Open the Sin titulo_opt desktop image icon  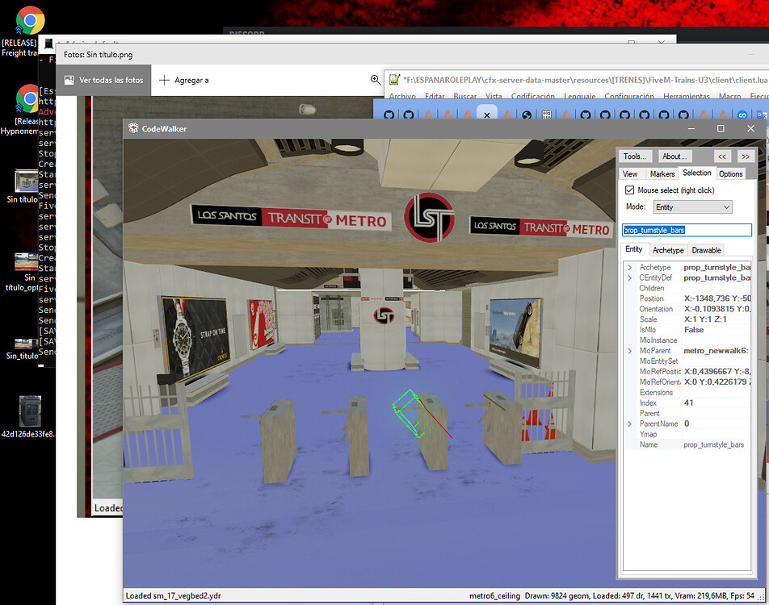click(27, 261)
